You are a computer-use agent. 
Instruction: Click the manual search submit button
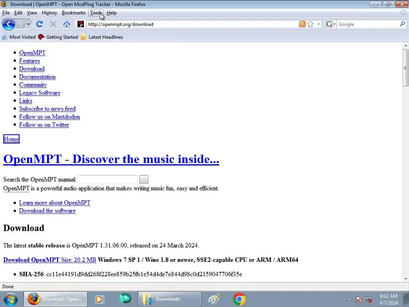click(x=144, y=179)
